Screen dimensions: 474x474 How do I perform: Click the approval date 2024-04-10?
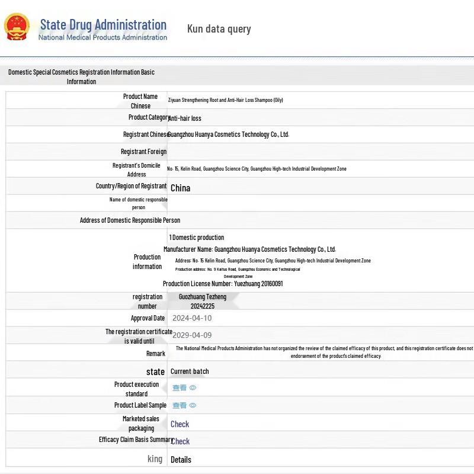click(192, 318)
